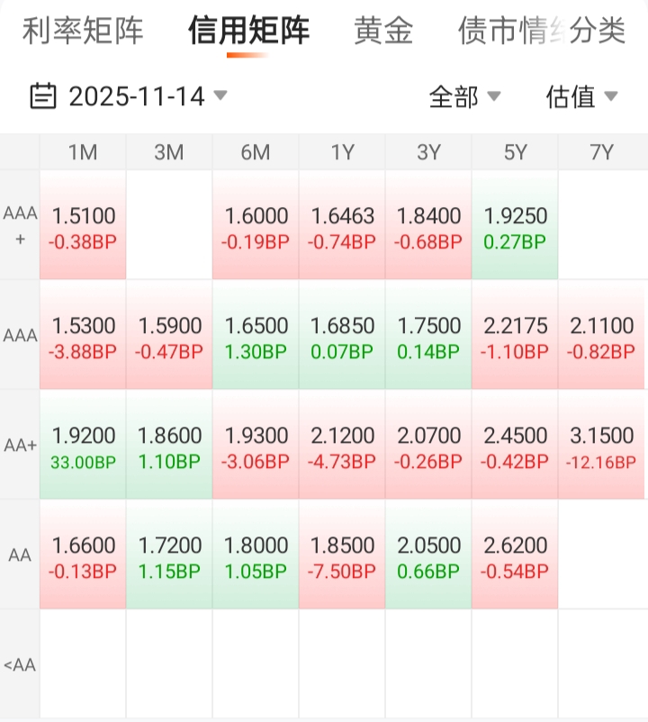Tap the 分类 button
This screenshot has height=722, width=648.
click(598, 31)
